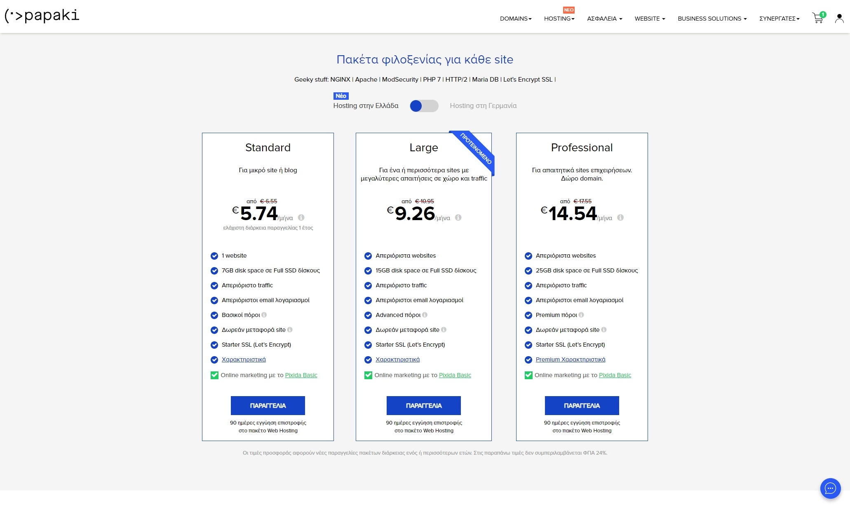Open the chat widget bubble

831,488
